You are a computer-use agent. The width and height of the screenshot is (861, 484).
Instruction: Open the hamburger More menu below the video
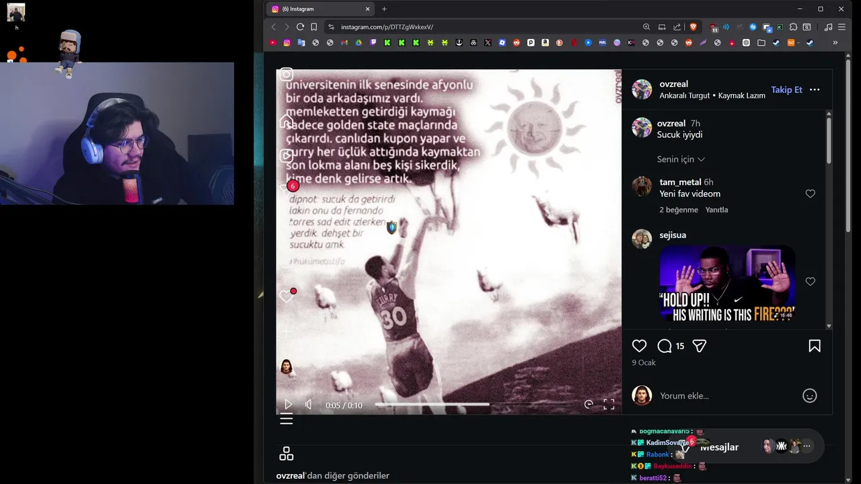click(286, 419)
